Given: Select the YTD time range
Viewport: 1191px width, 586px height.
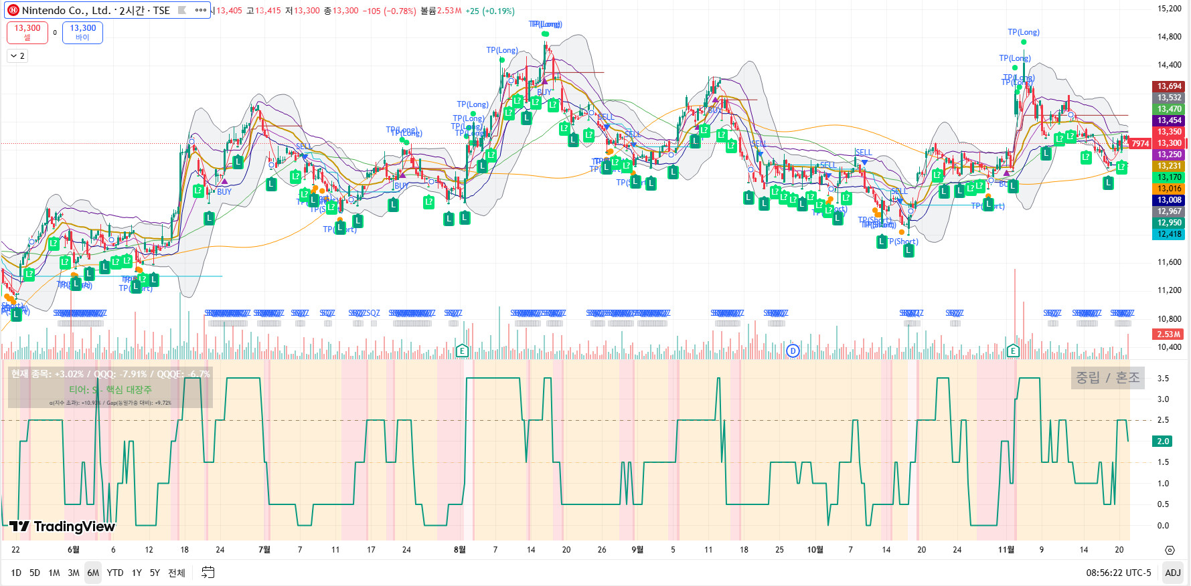Looking at the screenshot, I should pyautogui.click(x=115, y=573).
